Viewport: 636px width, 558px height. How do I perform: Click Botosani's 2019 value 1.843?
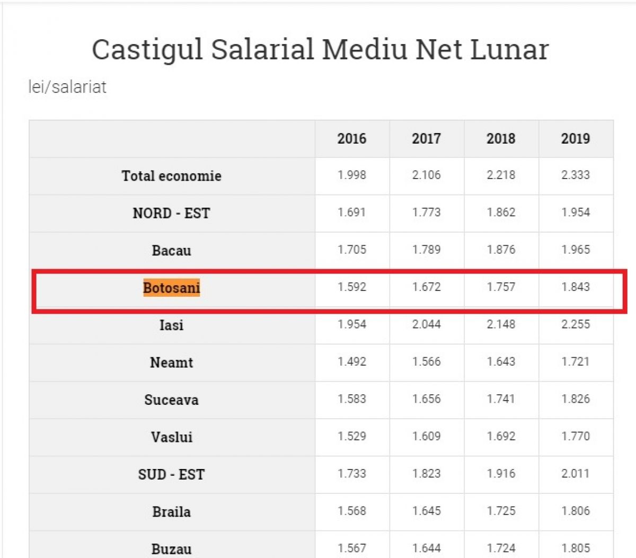[576, 287]
